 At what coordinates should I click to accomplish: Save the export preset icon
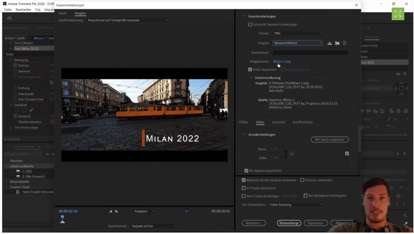pyautogui.click(x=330, y=43)
